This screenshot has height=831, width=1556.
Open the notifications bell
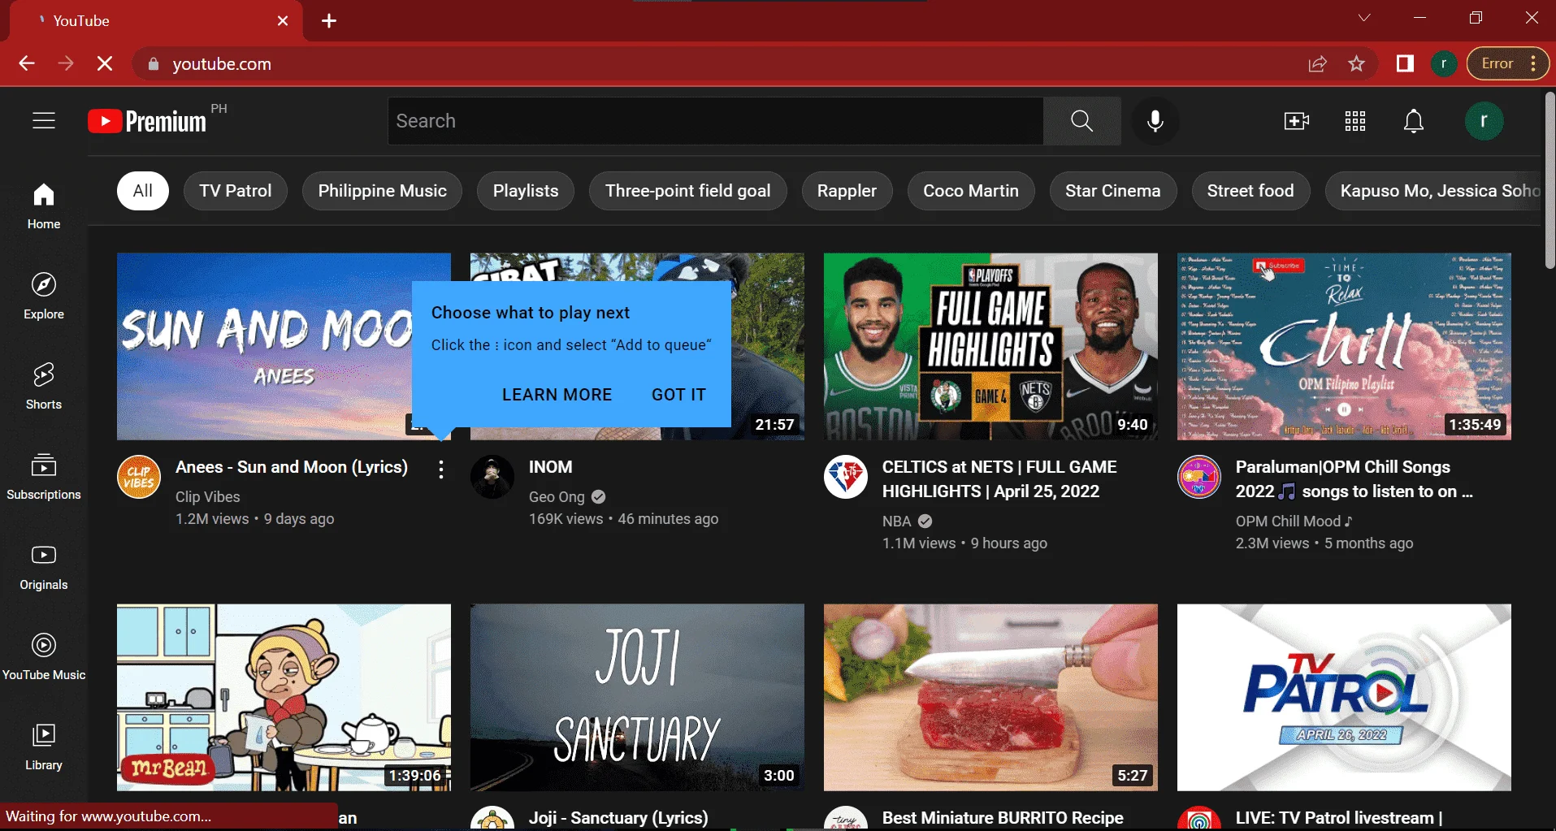1413,121
